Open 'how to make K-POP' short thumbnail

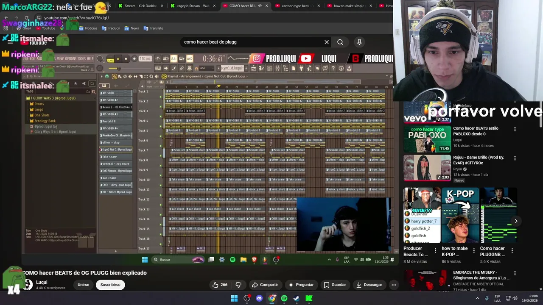point(460,215)
